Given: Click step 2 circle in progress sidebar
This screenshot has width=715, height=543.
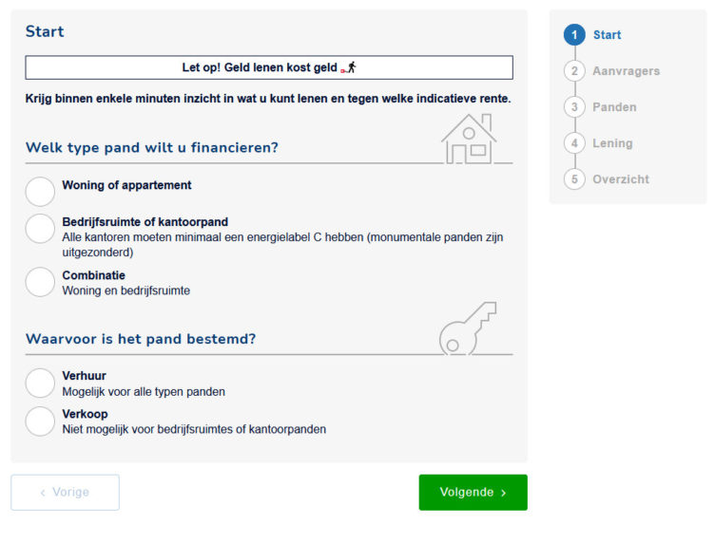Looking at the screenshot, I should click(x=574, y=71).
